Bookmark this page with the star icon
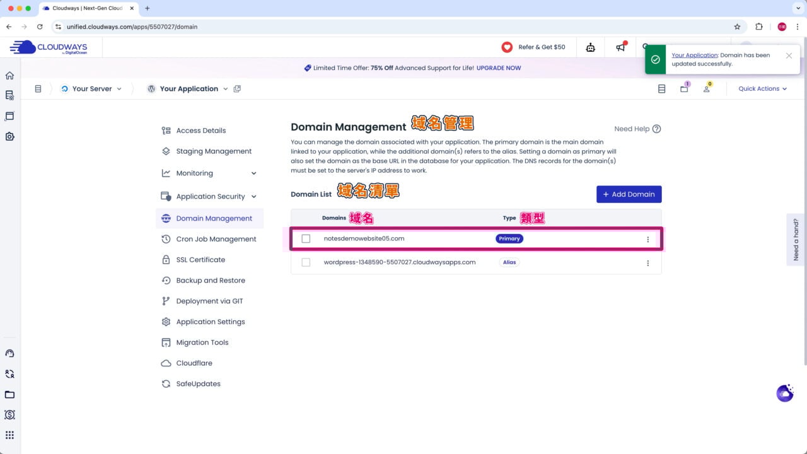807x454 pixels. click(737, 26)
